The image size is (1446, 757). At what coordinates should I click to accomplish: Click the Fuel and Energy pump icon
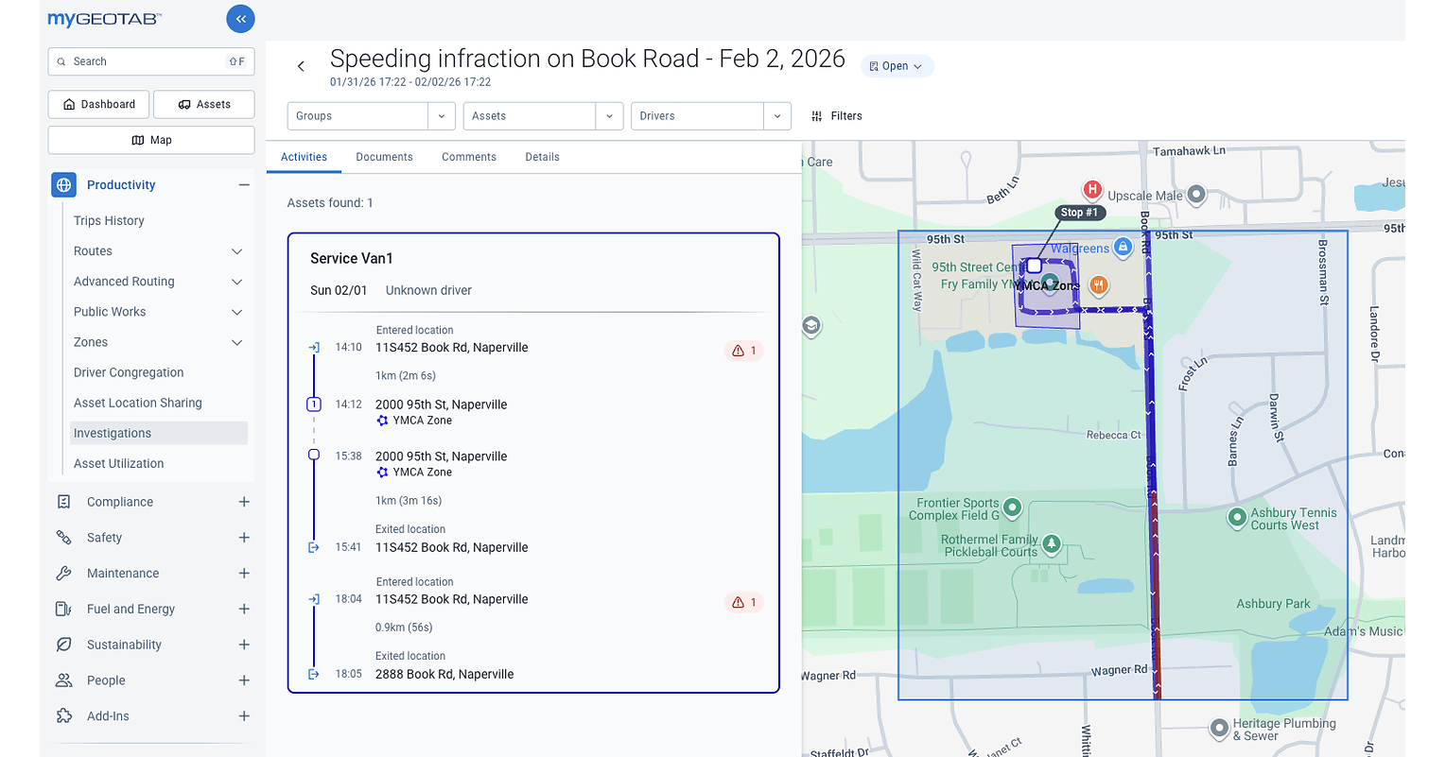pos(63,609)
